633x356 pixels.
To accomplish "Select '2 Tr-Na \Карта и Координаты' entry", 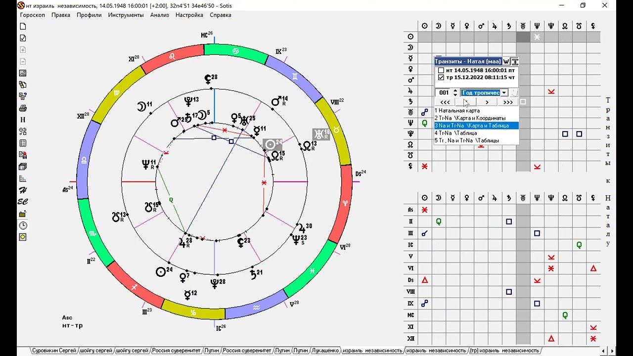I will click(476, 118).
